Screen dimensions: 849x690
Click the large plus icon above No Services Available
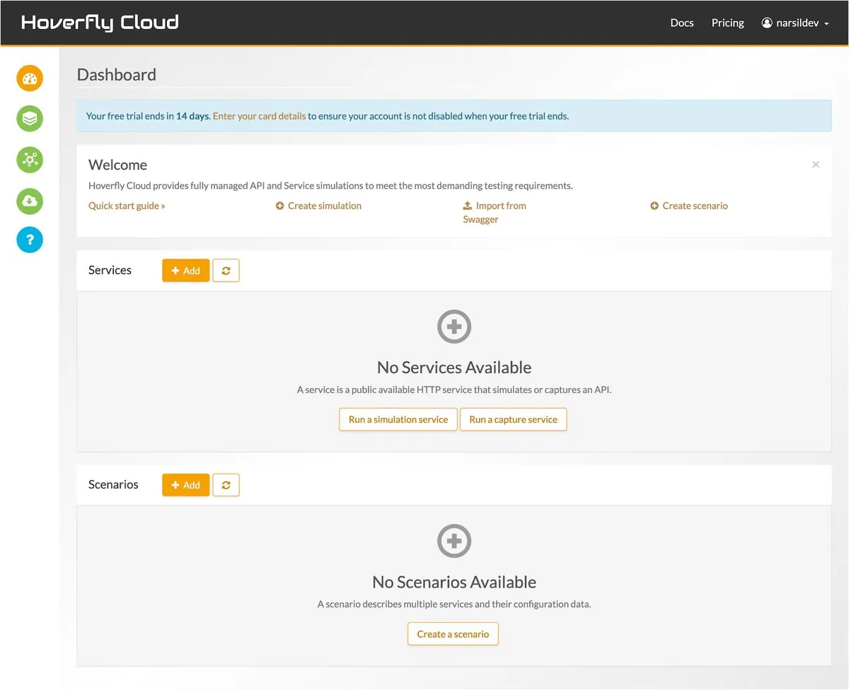click(x=454, y=327)
